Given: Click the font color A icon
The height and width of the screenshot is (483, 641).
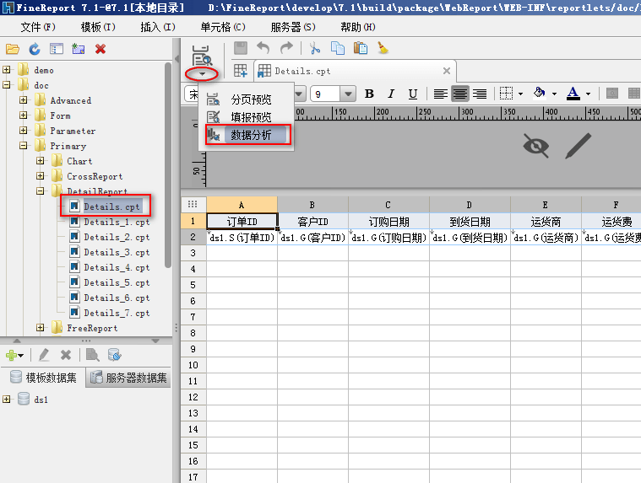Looking at the screenshot, I should tap(573, 94).
